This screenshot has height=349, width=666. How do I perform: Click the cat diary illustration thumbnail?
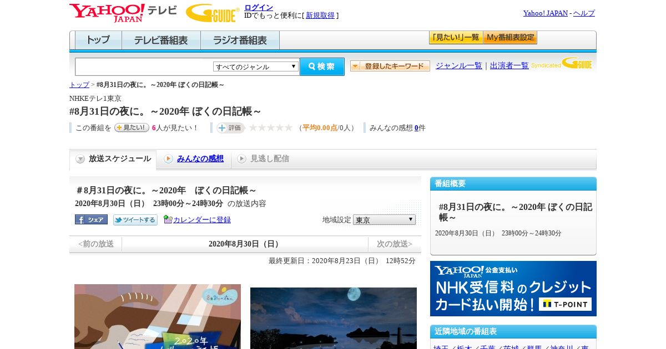158,316
